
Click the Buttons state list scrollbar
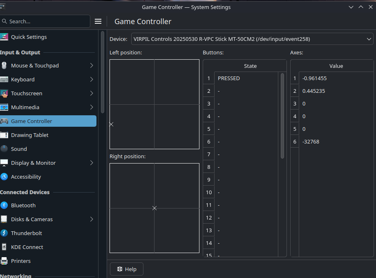point(282,114)
